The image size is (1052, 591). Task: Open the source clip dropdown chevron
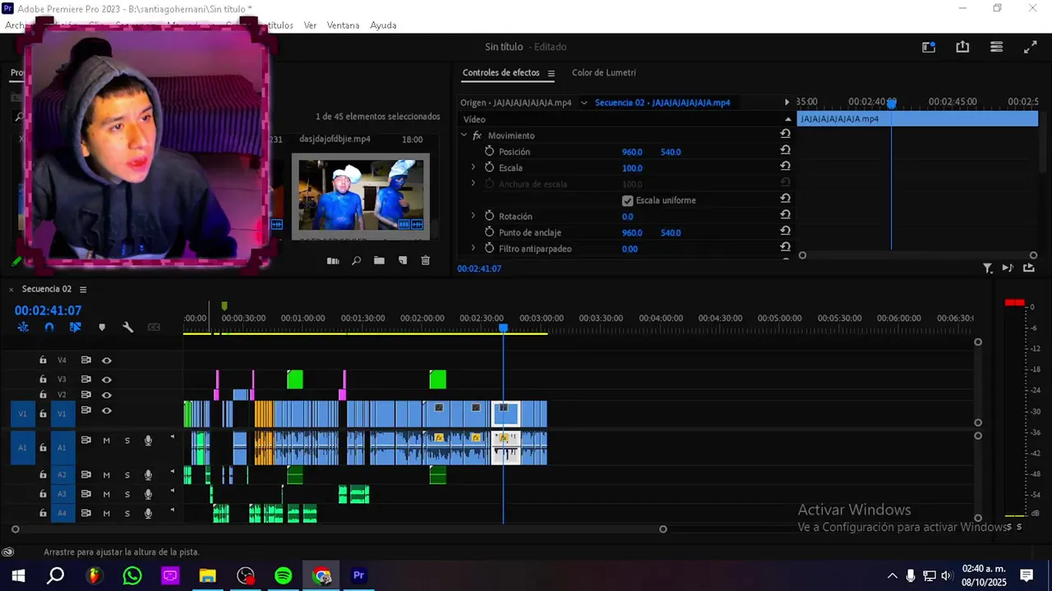click(x=584, y=103)
